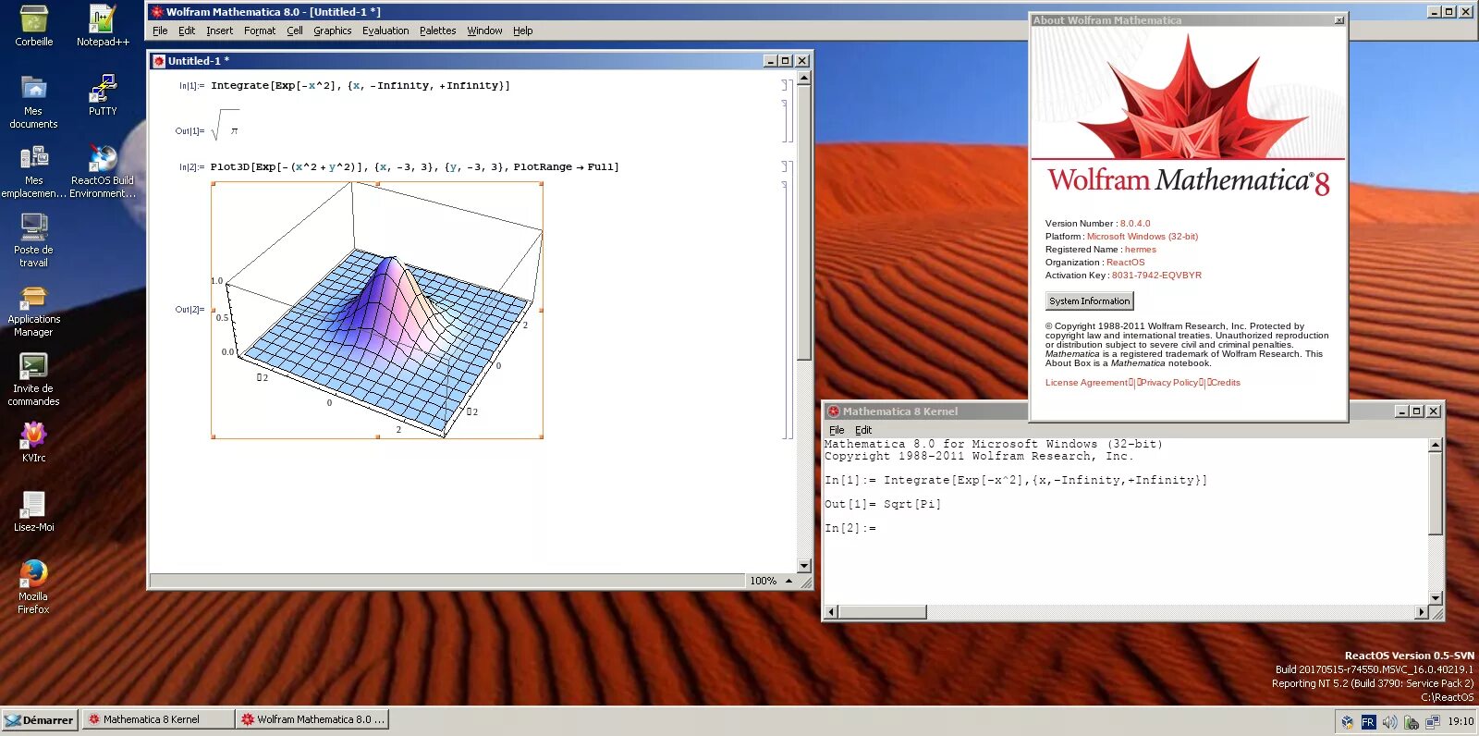Click the Integrate input expression

361,86
